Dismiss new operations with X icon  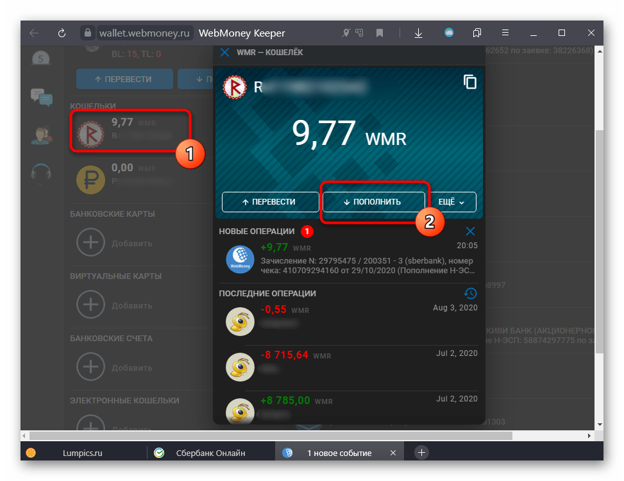470,231
